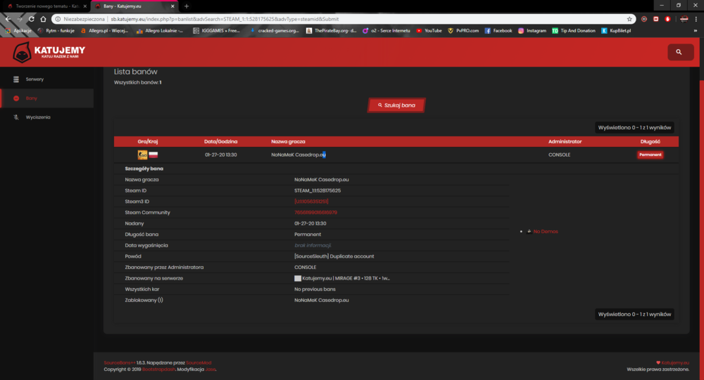
Task: Click Steam ID value STEAM_1:1:528175625
Action: [318, 190]
